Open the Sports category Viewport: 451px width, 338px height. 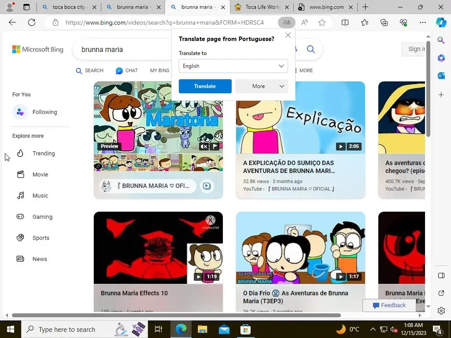pos(33,238)
